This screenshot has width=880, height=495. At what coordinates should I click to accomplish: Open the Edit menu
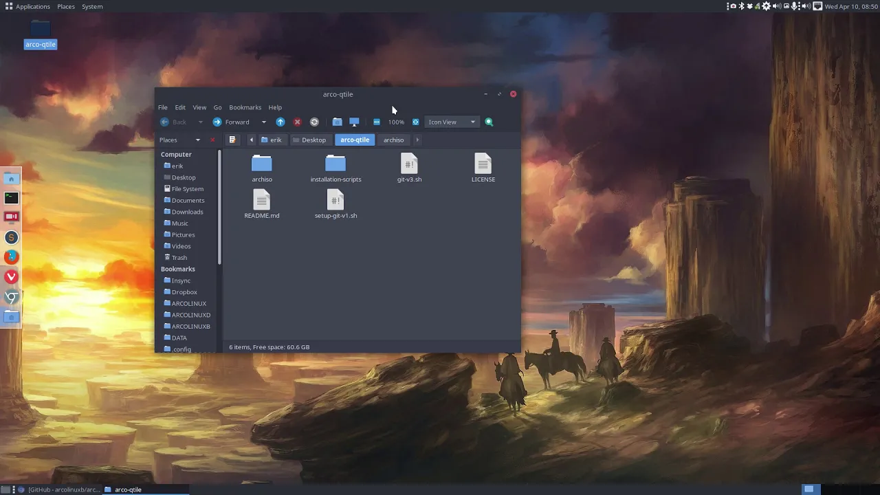pyautogui.click(x=180, y=107)
